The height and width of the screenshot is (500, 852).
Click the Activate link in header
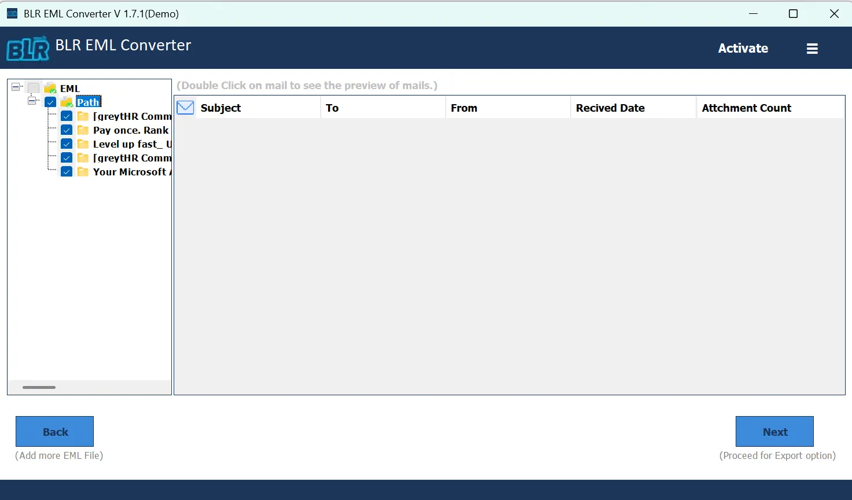743,49
